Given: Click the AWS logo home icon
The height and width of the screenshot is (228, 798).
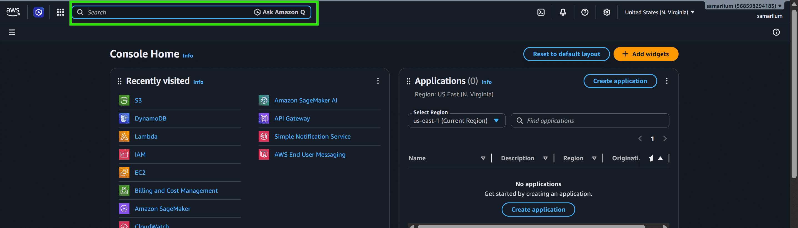Looking at the screenshot, I should (13, 12).
